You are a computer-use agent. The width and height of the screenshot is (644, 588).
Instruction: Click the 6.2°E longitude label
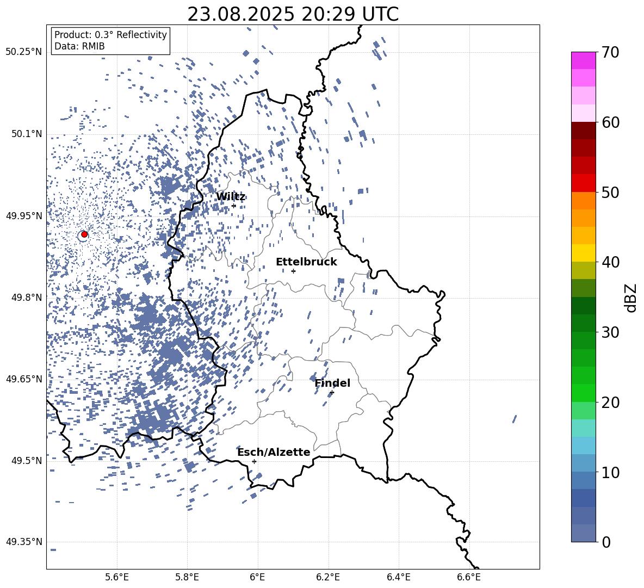(x=328, y=577)
